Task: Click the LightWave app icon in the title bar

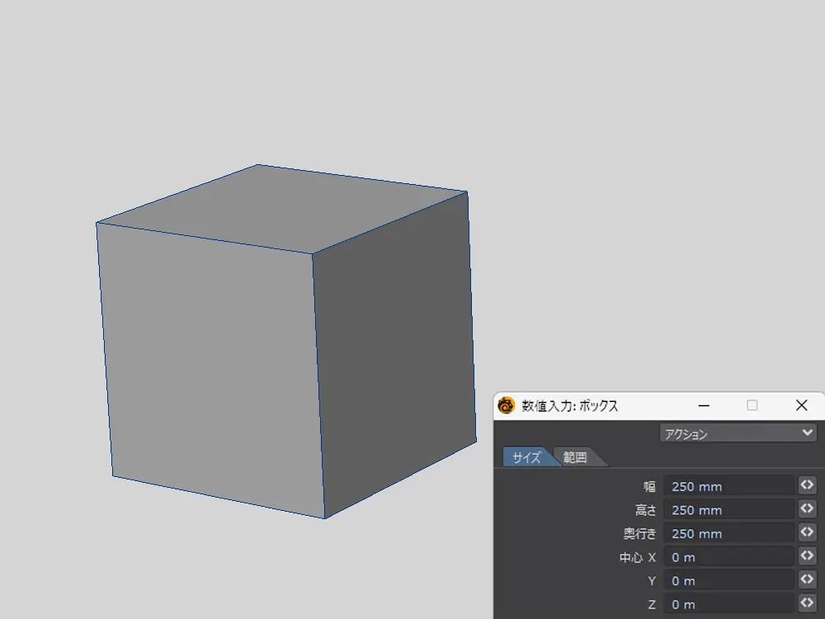Action: point(507,405)
